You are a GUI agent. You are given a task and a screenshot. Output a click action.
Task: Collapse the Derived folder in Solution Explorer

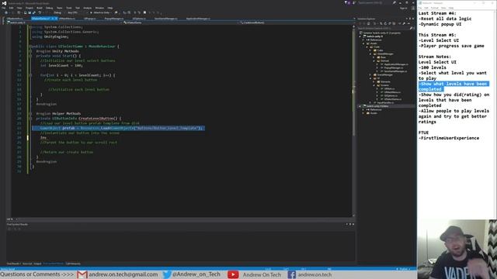tap(374, 60)
